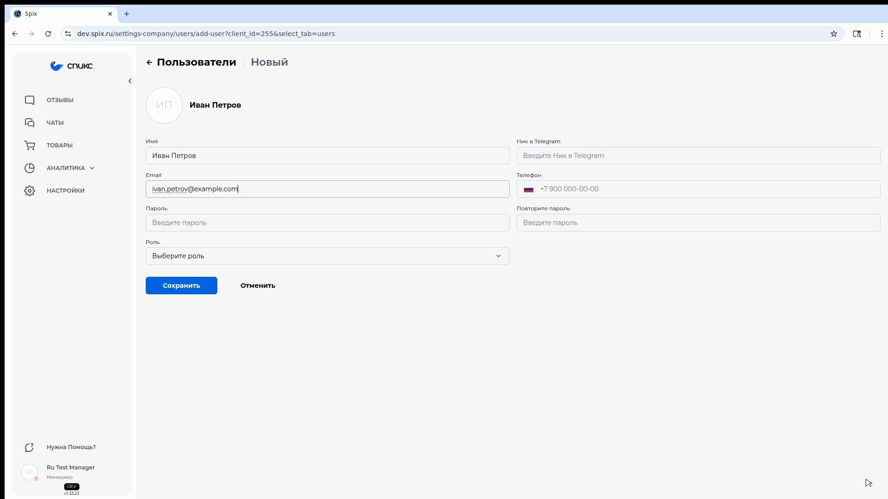Image resolution: width=888 pixels, height=499 pixels.
Task: Focus the Имя input field
Action: pyautogui.click(x=327, y=156)
